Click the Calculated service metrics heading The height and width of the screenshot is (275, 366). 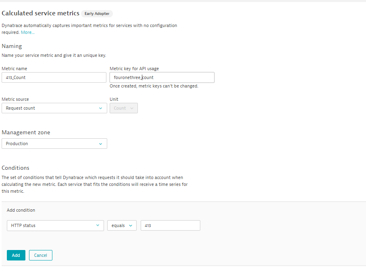[x=40, y=13]
